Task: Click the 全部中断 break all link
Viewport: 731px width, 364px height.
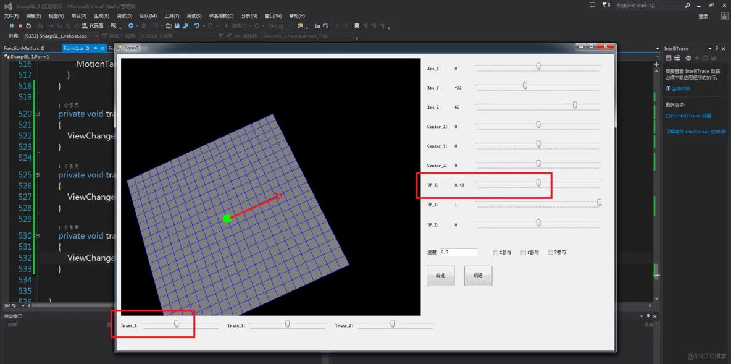Action: (680, 88)
